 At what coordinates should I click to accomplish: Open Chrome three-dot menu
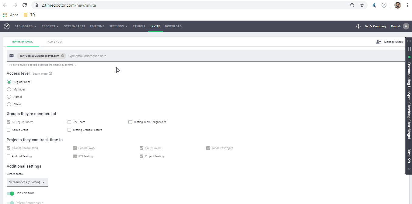point(407,5)
